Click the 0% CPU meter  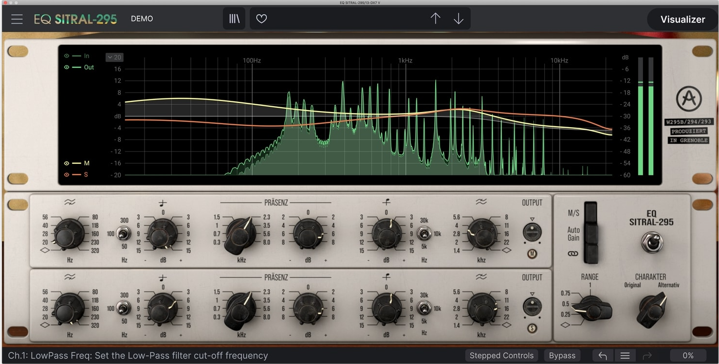click(688, 356)
